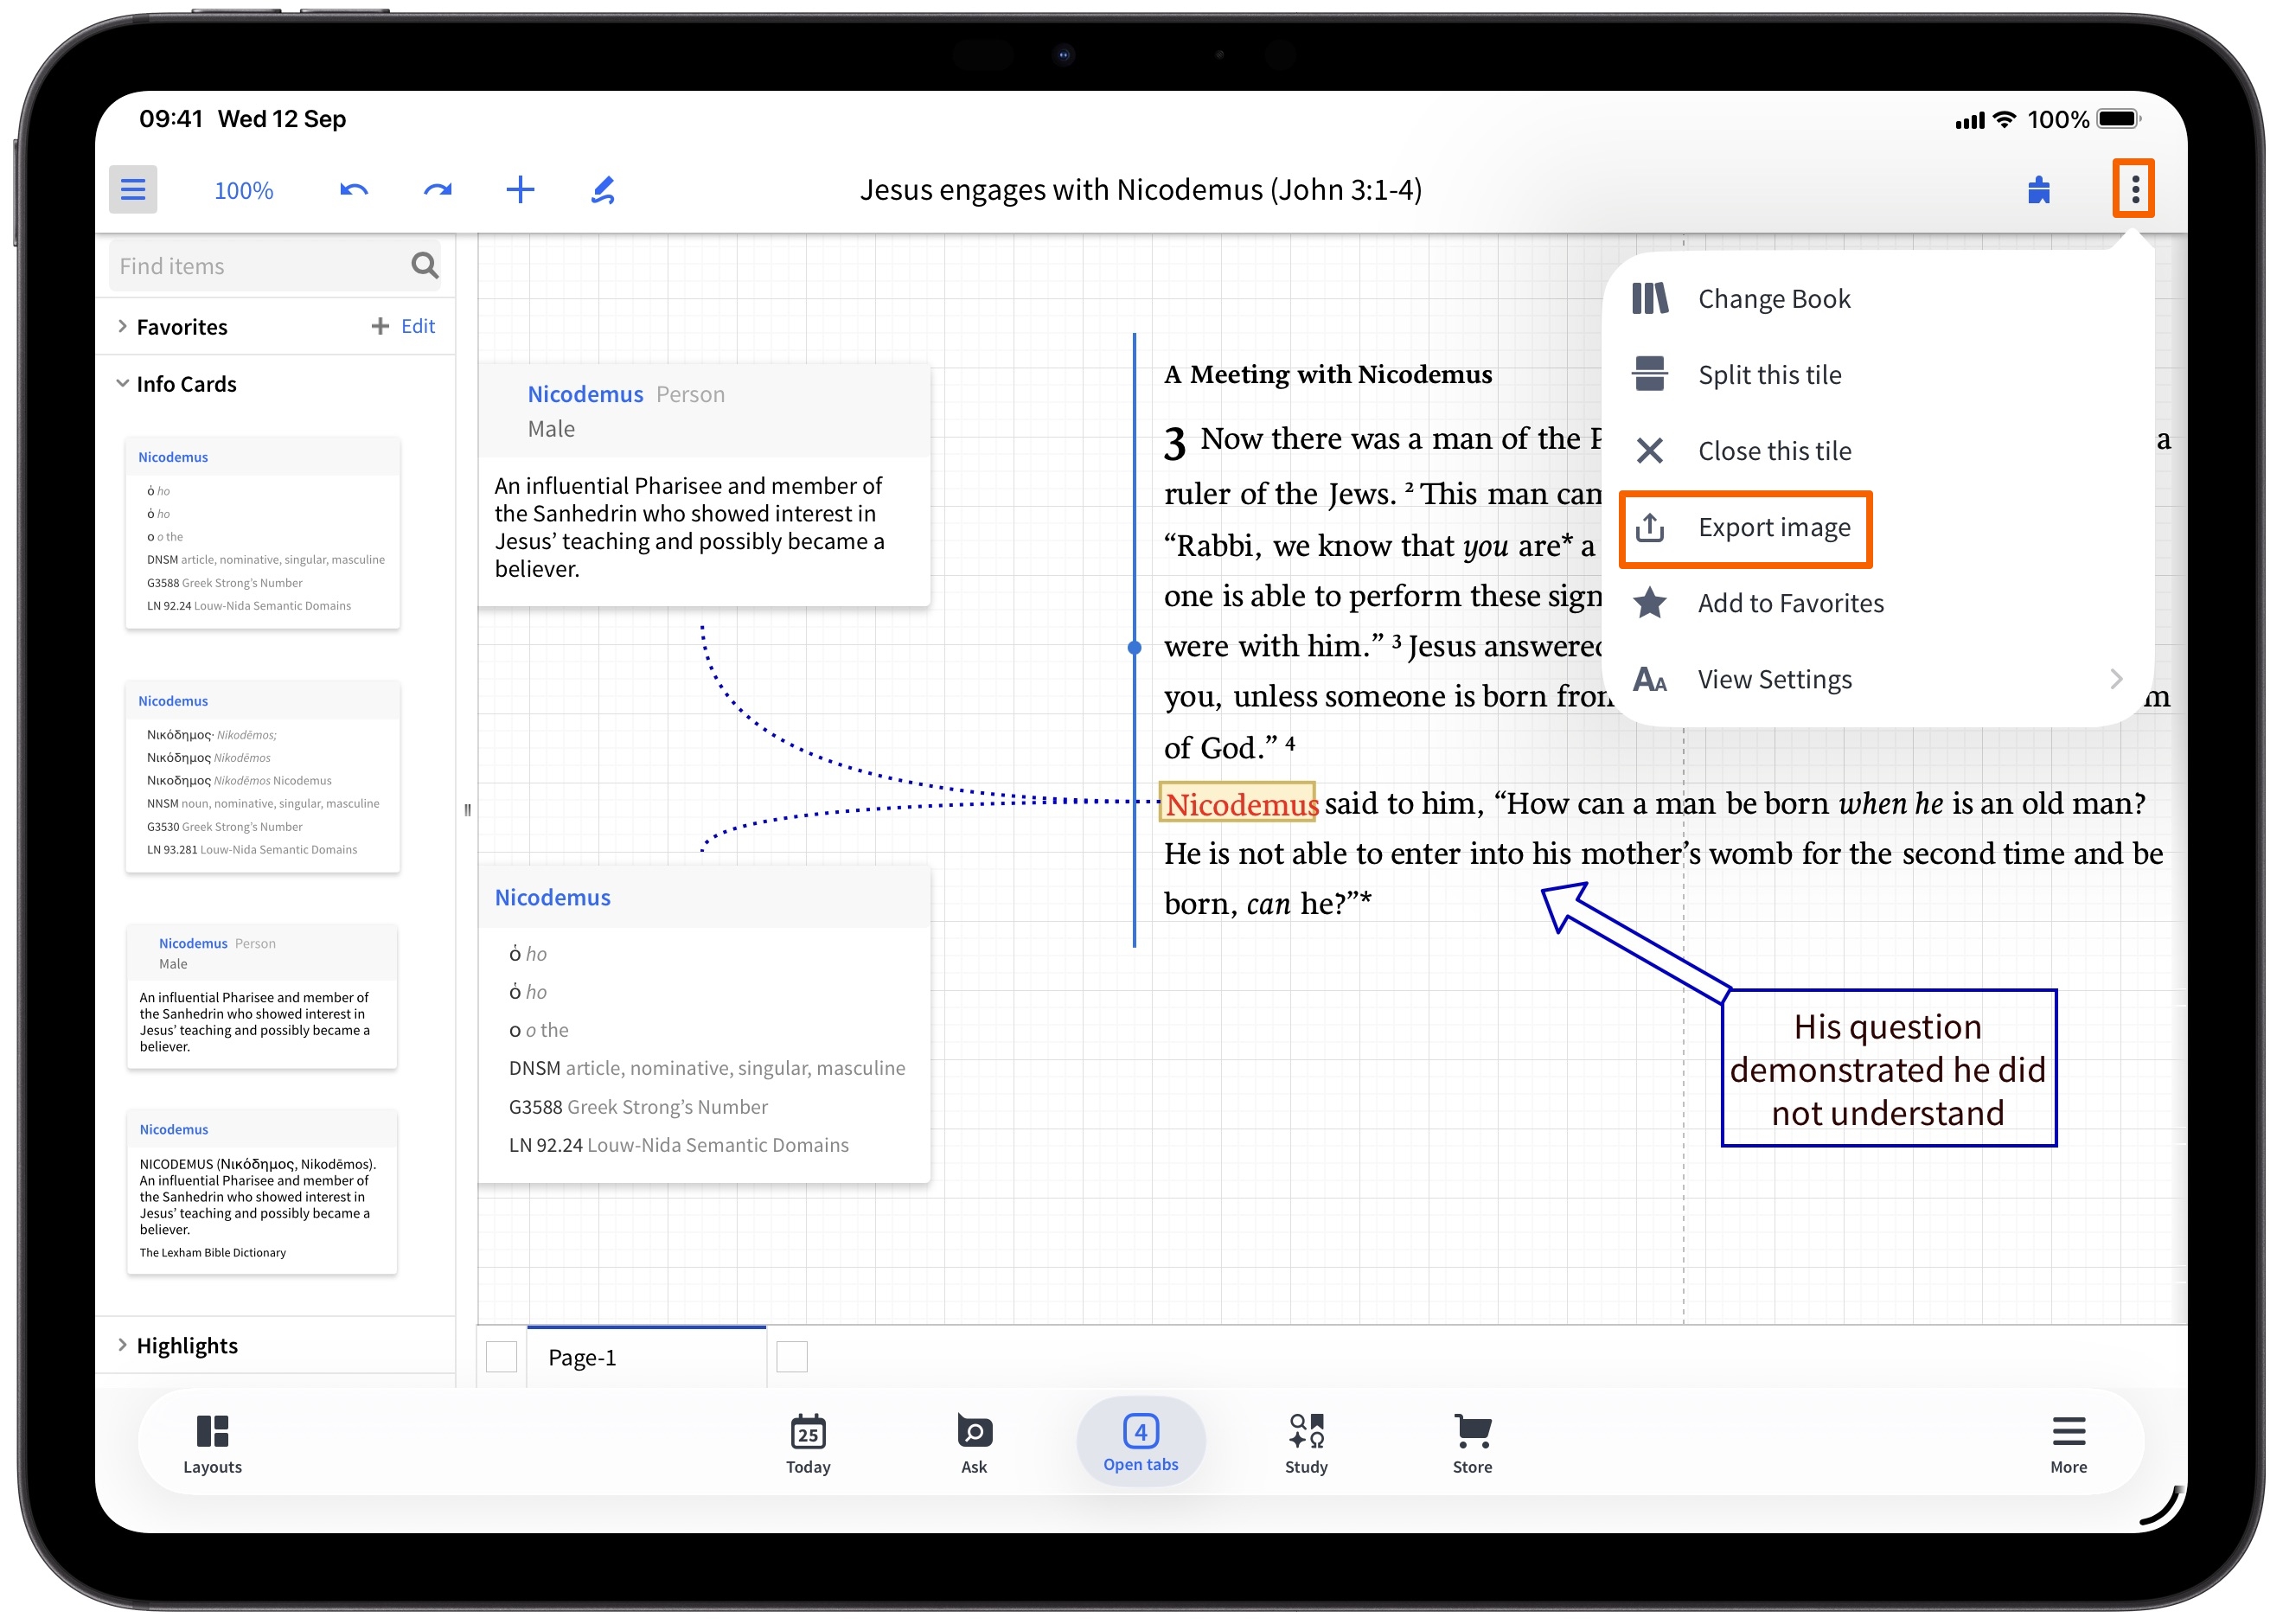Click the Aa text settings icon
The height and width of the screenshot is (1624, 2283).
(1650, 680)
